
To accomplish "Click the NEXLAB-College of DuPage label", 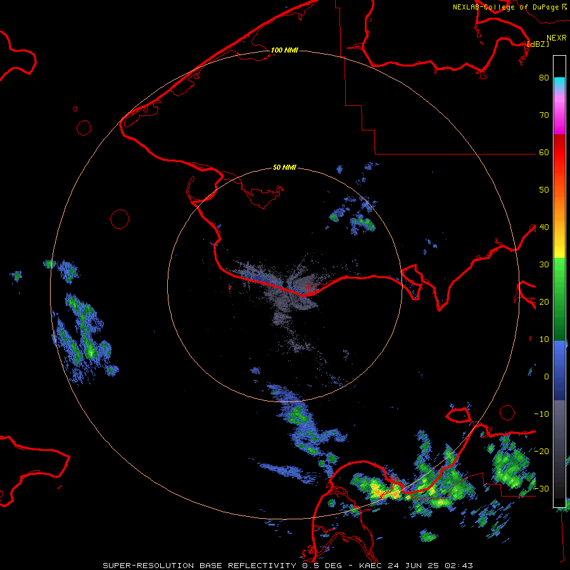I will (505, 7).
